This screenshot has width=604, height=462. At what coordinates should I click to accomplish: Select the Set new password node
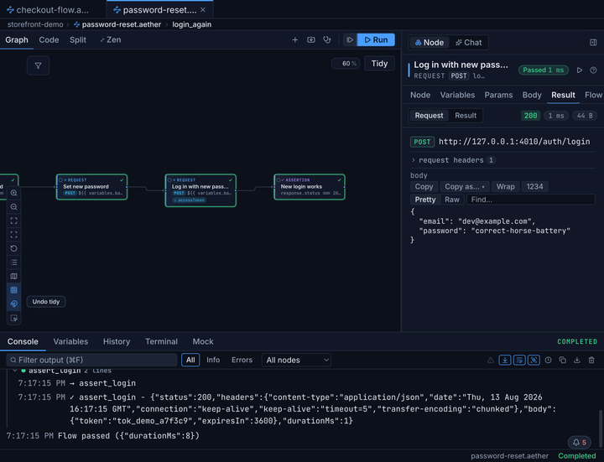[91, 187]
